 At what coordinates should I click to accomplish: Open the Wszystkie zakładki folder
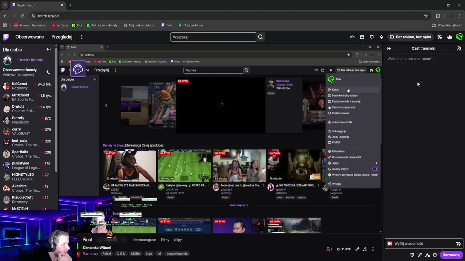pyautogui.click(x=446, y=25)
